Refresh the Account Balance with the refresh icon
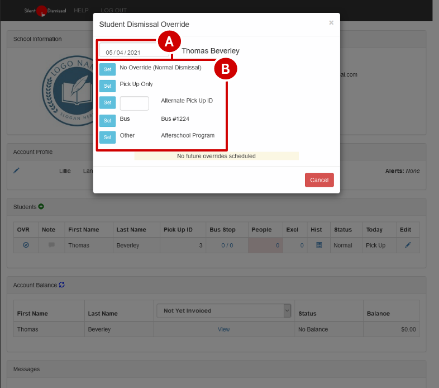 (62, 285)
